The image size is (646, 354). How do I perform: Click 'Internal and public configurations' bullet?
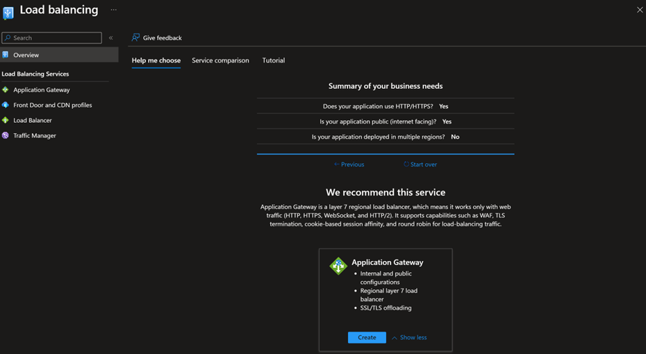pyautogui.click(x=386, y=278)
